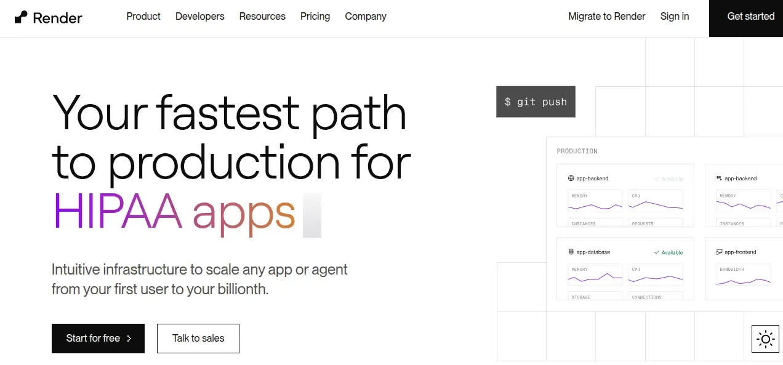Screen dimensions: 783x365
Task: Hit the black Get started button
Action: [746, 18]
